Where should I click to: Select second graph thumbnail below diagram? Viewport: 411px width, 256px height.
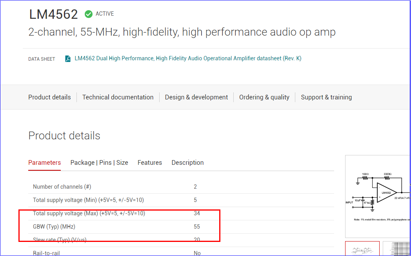click(397, 249)
